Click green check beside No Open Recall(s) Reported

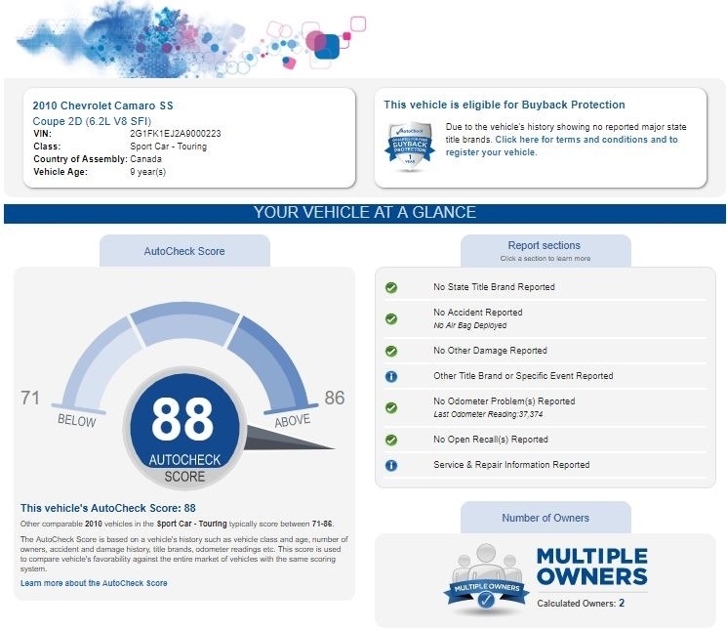(x=391, y=440)
